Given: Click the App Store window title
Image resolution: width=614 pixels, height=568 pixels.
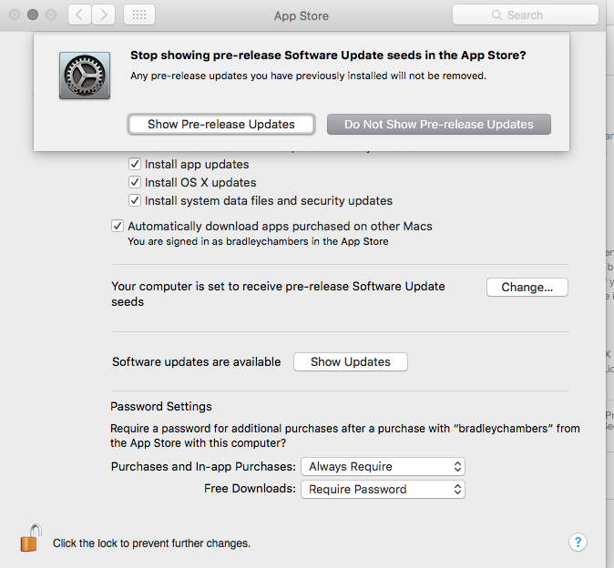Looking at the screenshot, I should pos(302,15).
